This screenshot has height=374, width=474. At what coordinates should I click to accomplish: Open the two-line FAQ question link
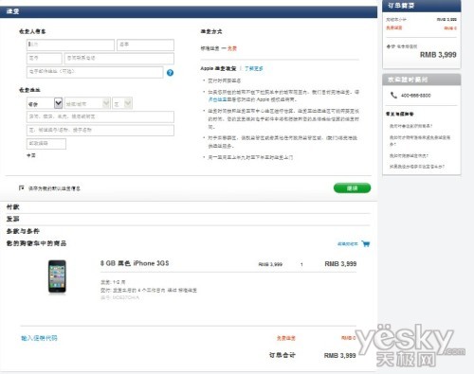click(420, 140)
